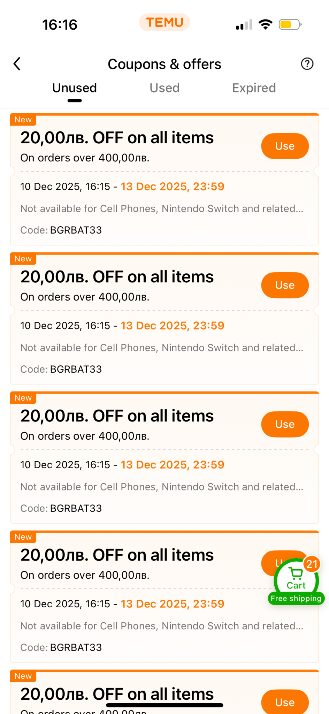Tap the Wi-Fi status icon
Image resolution: width=329 pixels, height=714 pixels.
click(x=265, y=24)
